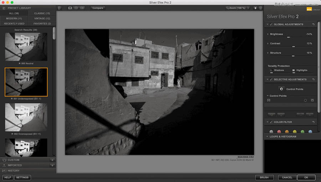Import a preset with plus icon
Image resolution: width=321 pixels, height=182 pixels.
pyautogui.click(x=52, y=165)
